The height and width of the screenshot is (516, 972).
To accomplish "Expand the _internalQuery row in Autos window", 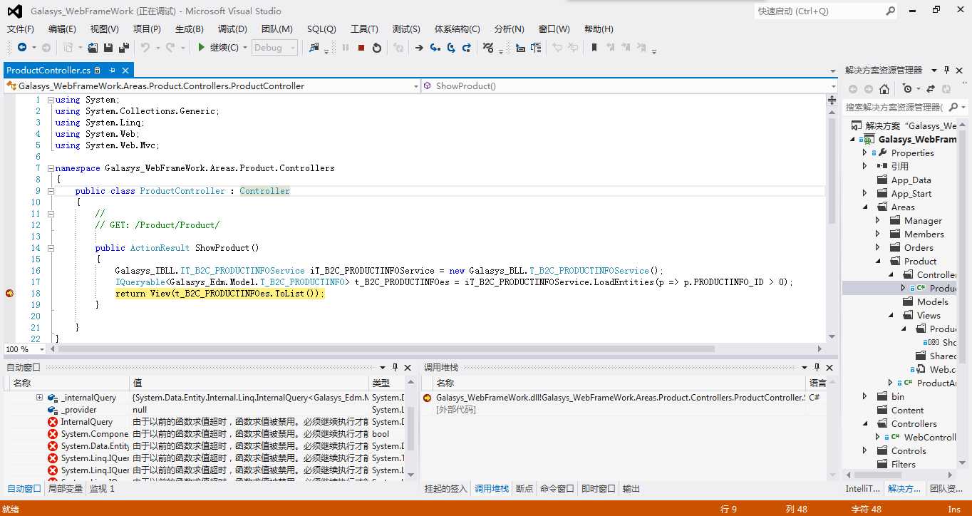I will [x=39, y=397].
